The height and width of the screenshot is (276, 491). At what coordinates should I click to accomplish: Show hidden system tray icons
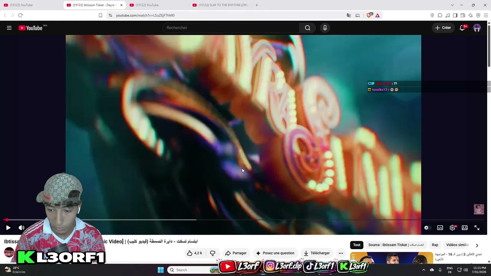424,270
